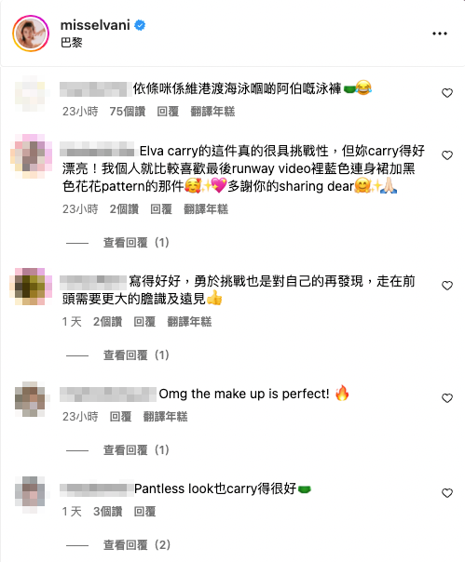The image size is (465, 562).
Task: Click 回覆 on the 75個讚 comment
Action: coord(168,112)
